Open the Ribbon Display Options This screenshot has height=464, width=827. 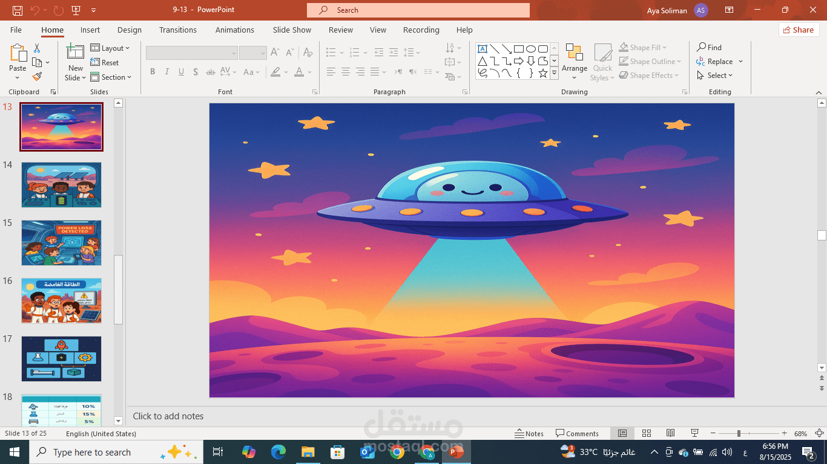pyautogui.click(x=729, y=10)
